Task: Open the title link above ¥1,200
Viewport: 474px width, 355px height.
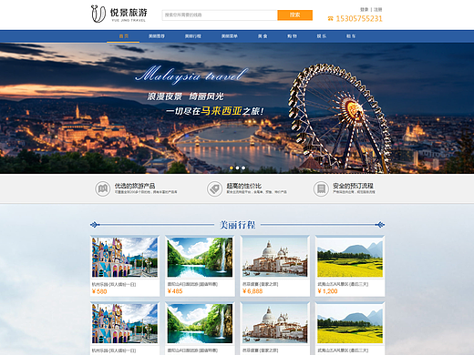Action: (343, 284)
